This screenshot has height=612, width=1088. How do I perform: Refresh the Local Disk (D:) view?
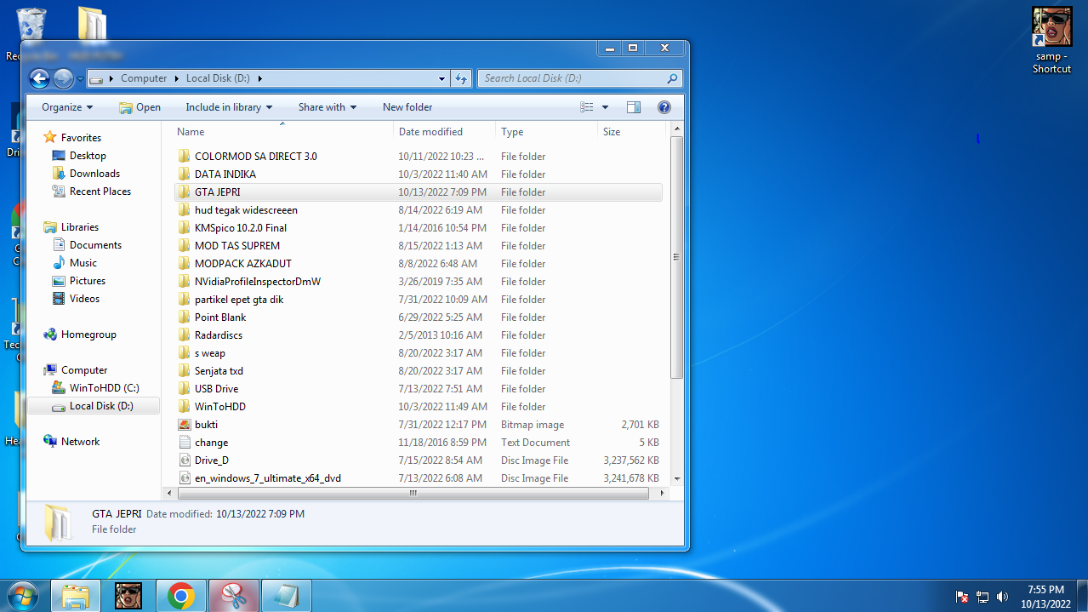[x=461, y=78]
